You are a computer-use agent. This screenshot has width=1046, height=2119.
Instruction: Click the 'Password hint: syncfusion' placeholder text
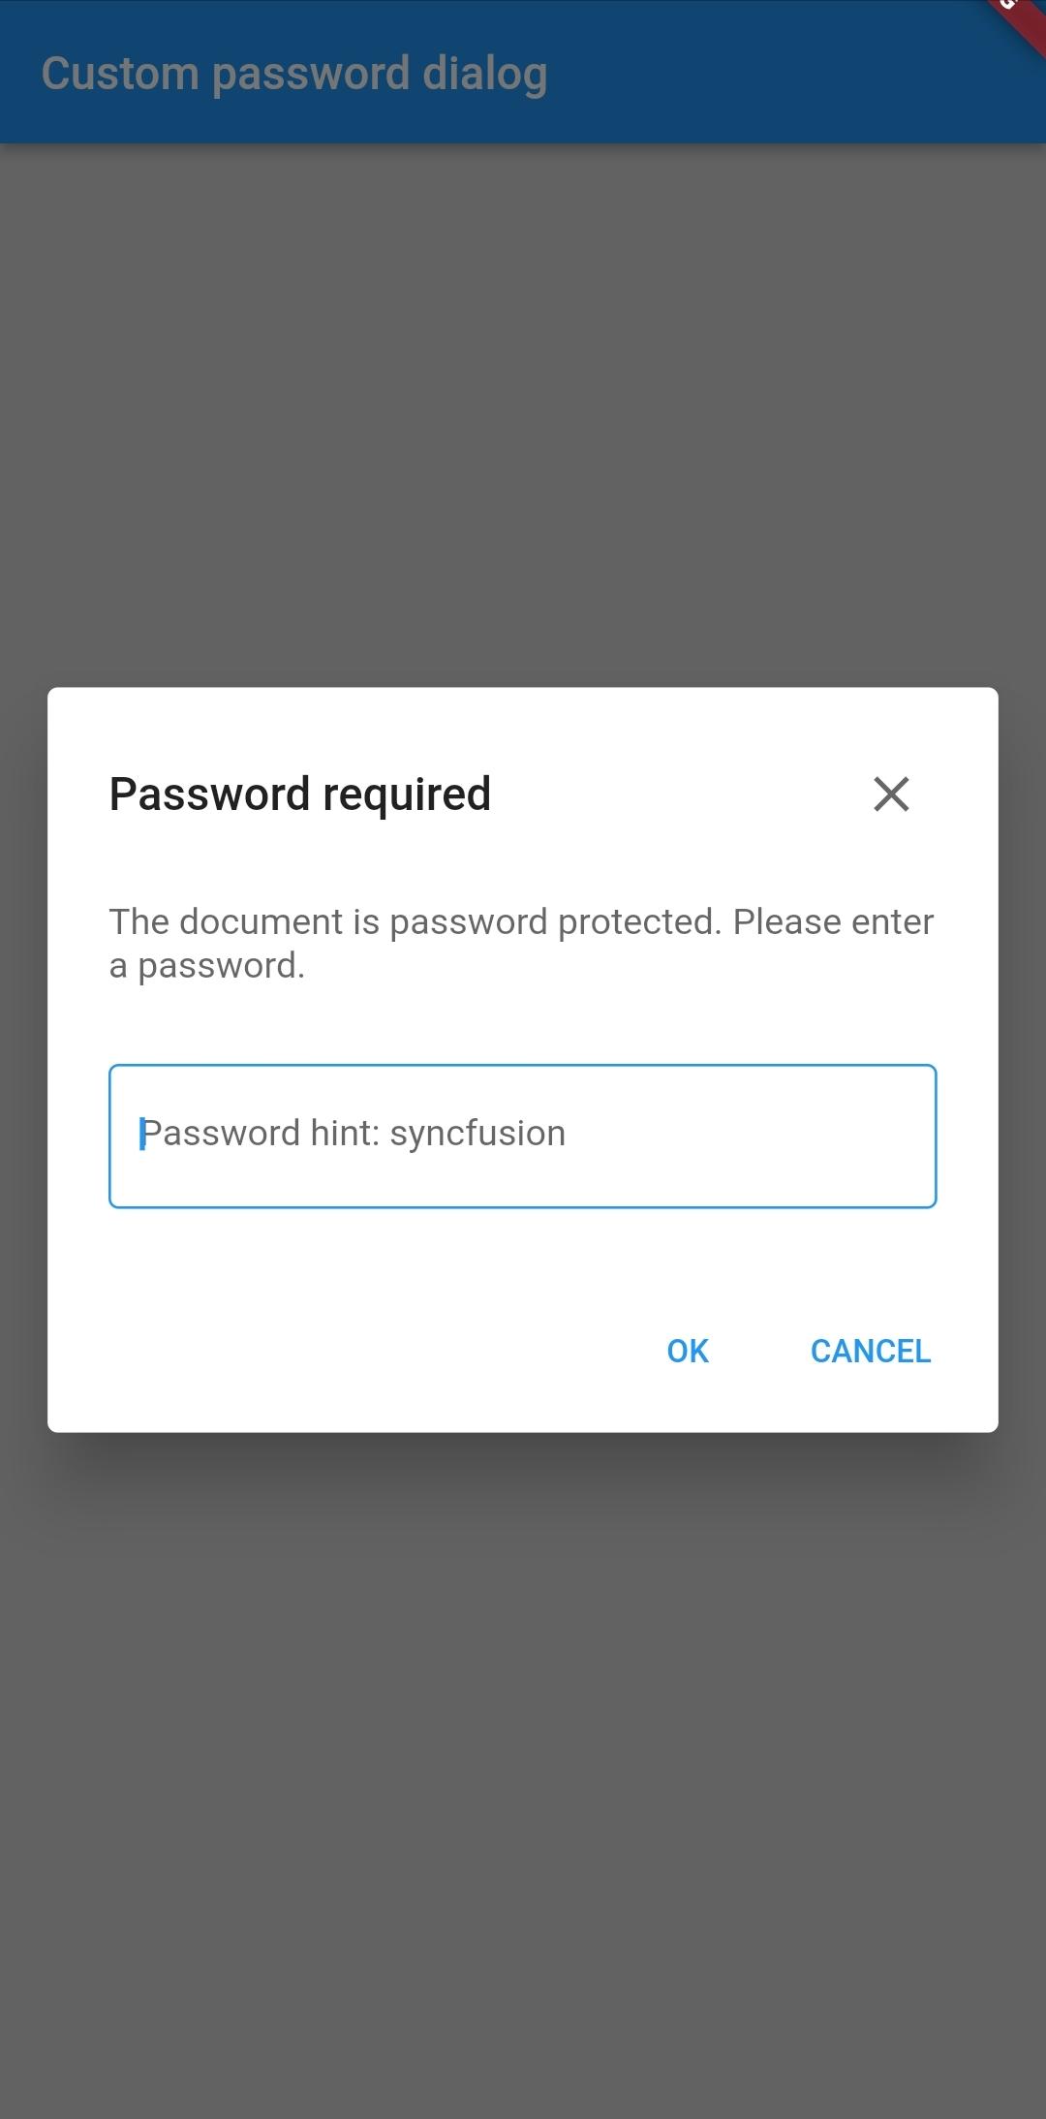click(354, 1134)
